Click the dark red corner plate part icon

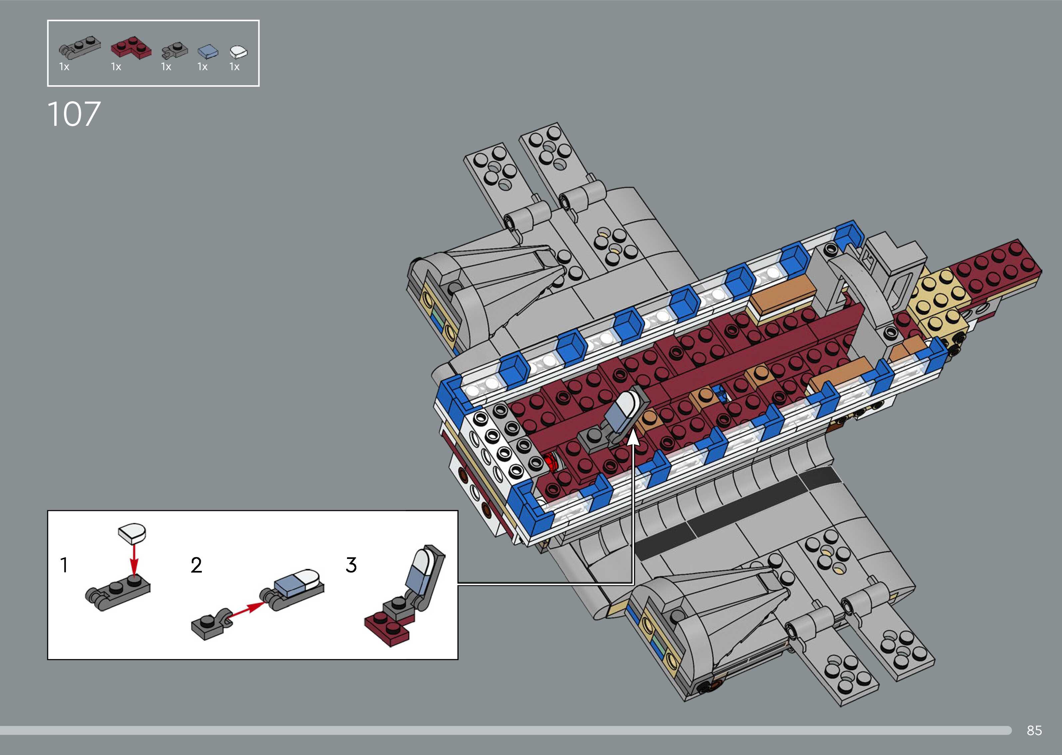pyautogui.click(x=131, y=48)
